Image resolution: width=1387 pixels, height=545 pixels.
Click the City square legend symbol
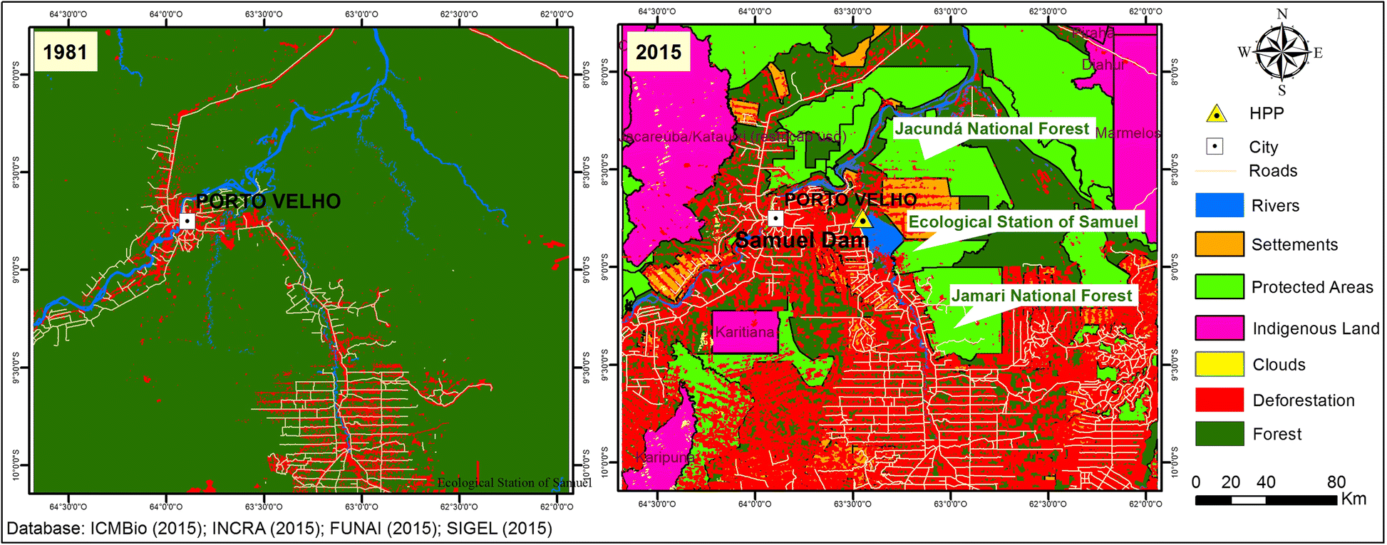[x=1215, y=146]
